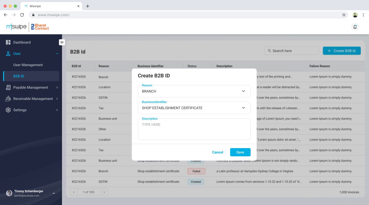Click the Failed status badge
The image size is (369, 205).
(x=196, y=171)
